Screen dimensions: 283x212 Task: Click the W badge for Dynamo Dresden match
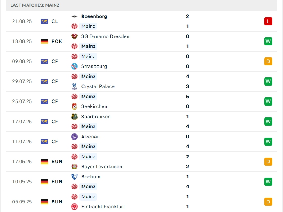[268, 41]
